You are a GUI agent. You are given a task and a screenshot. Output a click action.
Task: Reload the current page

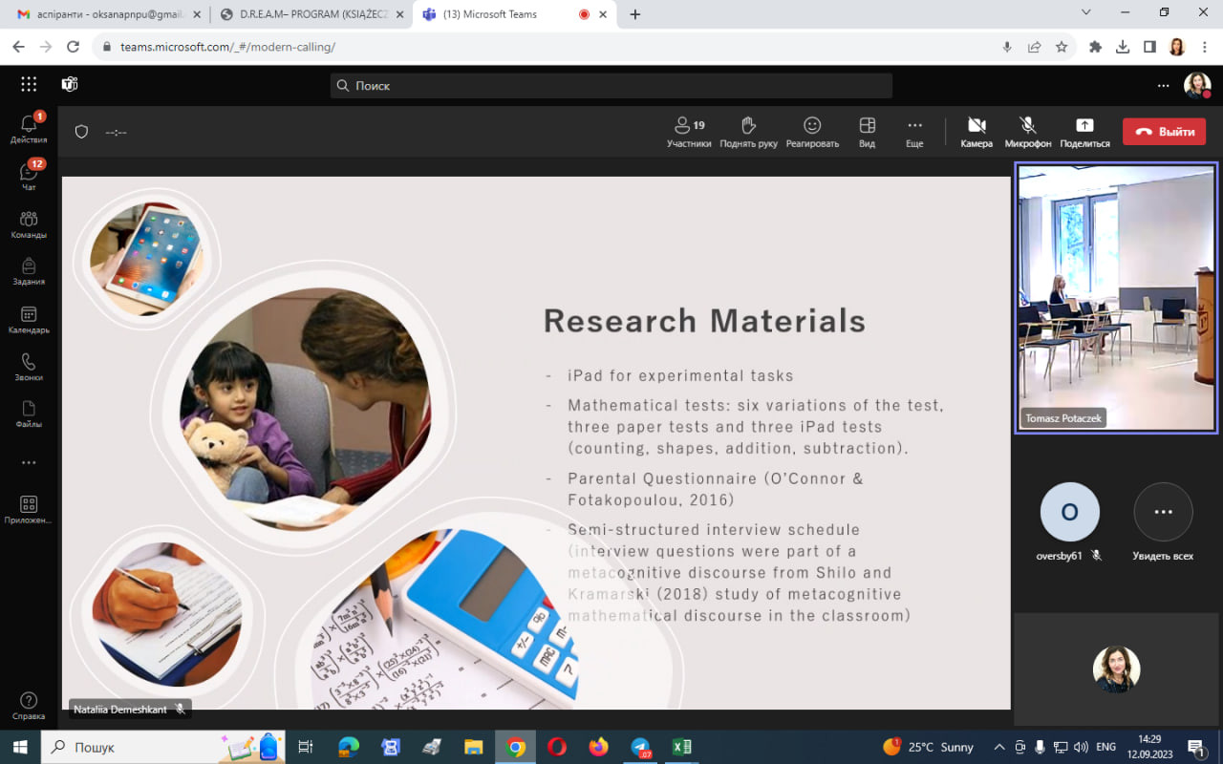point(73,46)
